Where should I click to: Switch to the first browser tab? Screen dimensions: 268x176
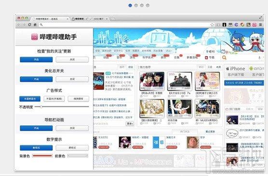(50, 19)
